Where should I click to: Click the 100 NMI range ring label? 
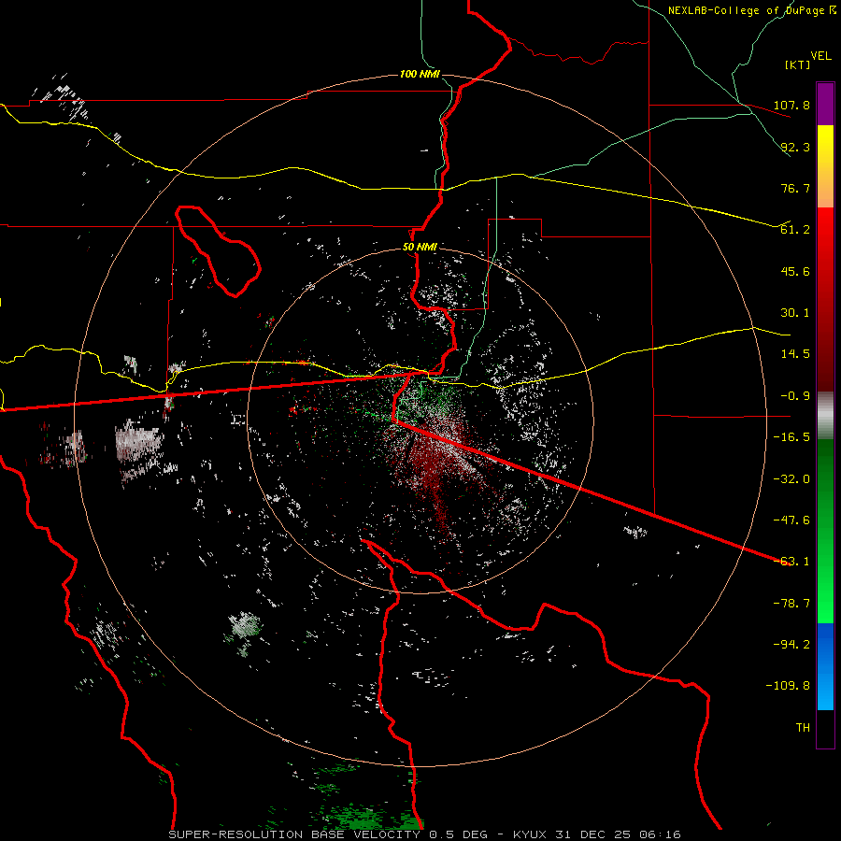pyautogui.click(x=420, y=74)
